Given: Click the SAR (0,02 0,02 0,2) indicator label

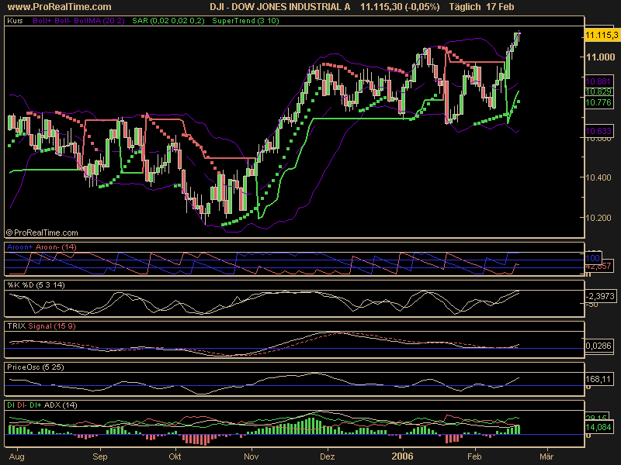Looking at the screenshot, I should pos(168,21).
